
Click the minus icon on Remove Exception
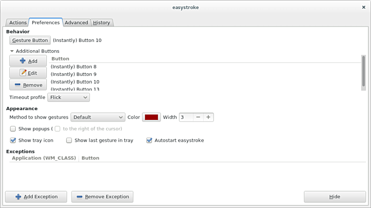[x=79, y=197]
